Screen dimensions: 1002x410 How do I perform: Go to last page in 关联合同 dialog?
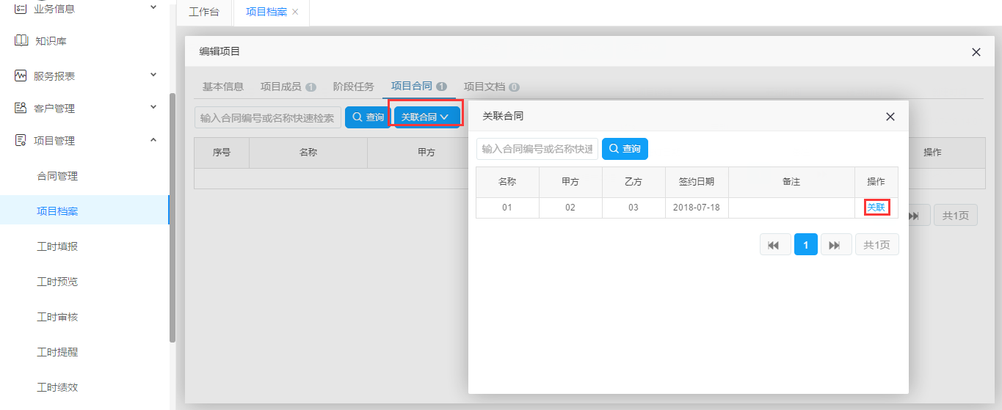[835, 245]
